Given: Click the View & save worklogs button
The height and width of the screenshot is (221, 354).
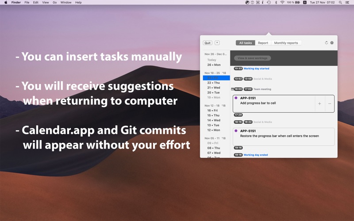Looking at the screenshot, I should [x=252, y=58].
